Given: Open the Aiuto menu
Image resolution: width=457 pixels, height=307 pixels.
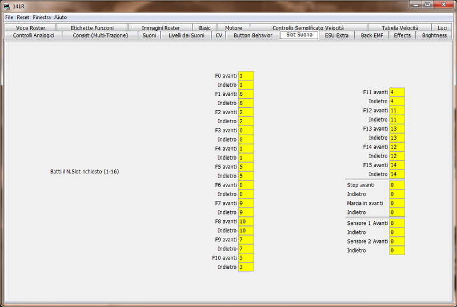Looking at the screenshot, I should point(61,17).
